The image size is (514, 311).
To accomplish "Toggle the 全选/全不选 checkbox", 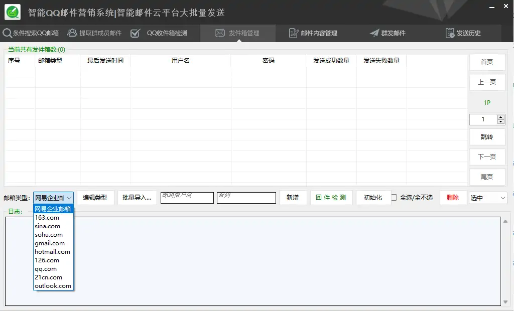I will point(394,197).
